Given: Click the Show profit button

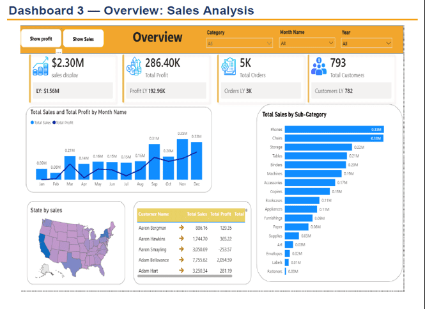Looking at the screenshot, I should click(x=41, y=38).
